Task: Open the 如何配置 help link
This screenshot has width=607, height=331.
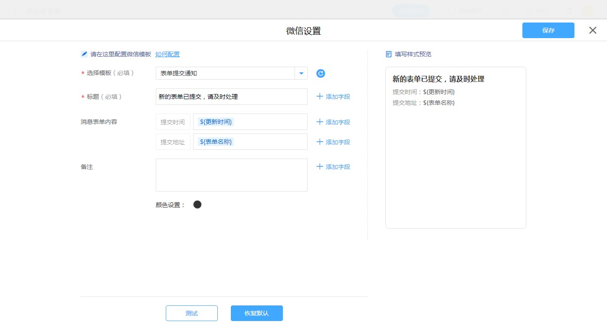Action: (167, 54)
